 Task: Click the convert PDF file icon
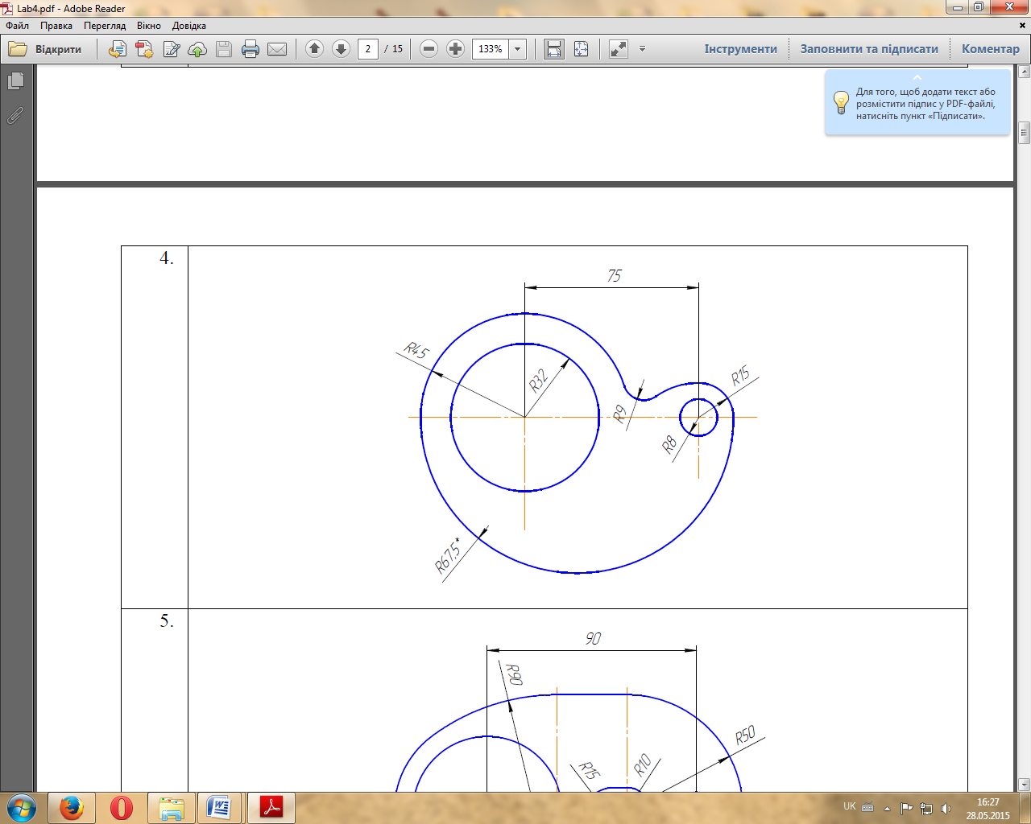(144, 49)
